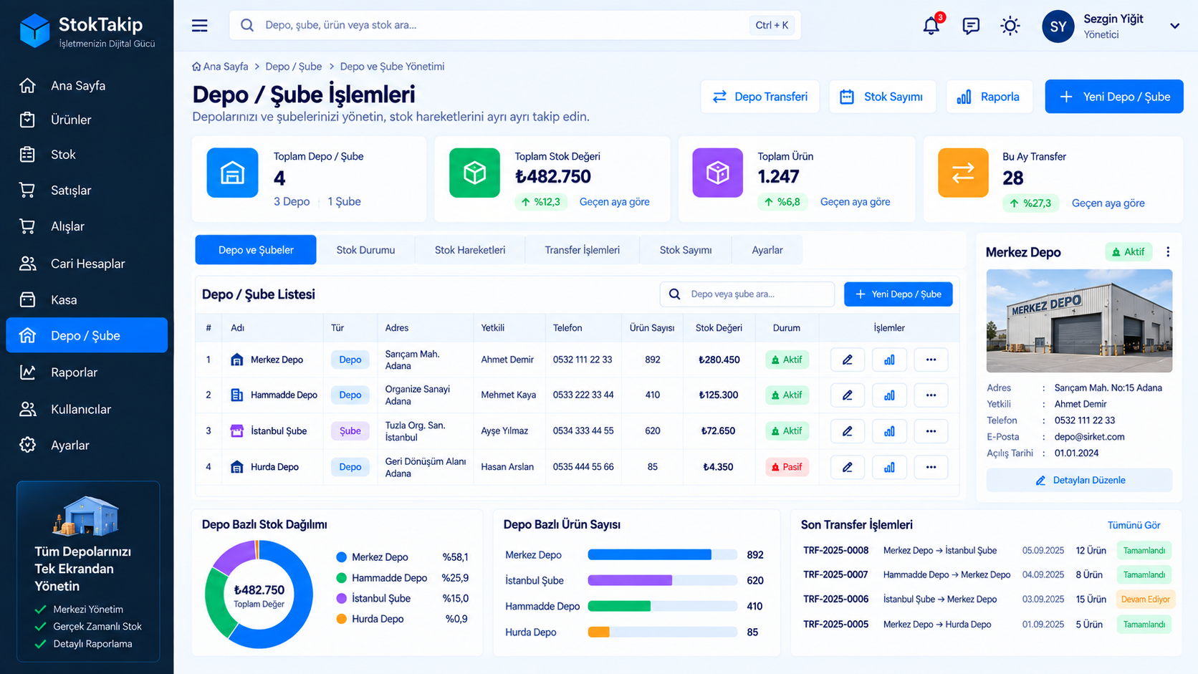Click the StokTakip logo cube
The width and height of the screenshot is (1198, 674).
(x=34, y=31)
